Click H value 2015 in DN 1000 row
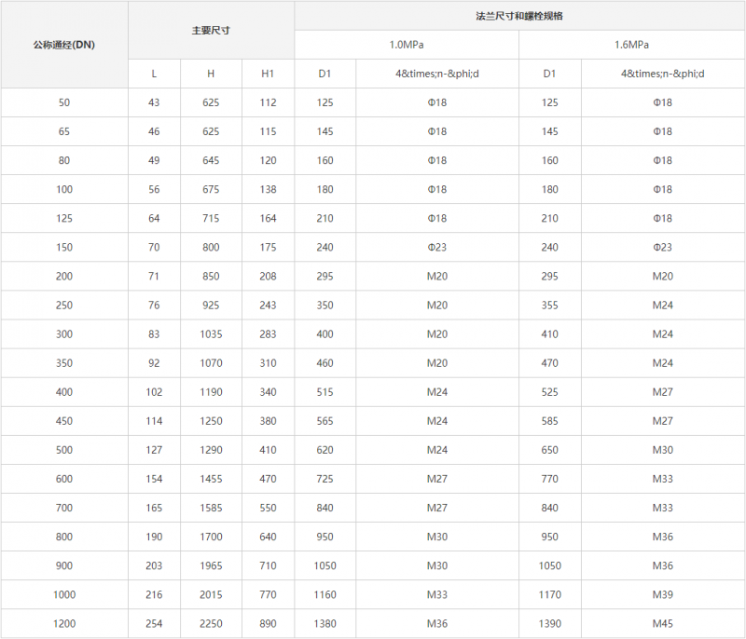 [211, 595]
